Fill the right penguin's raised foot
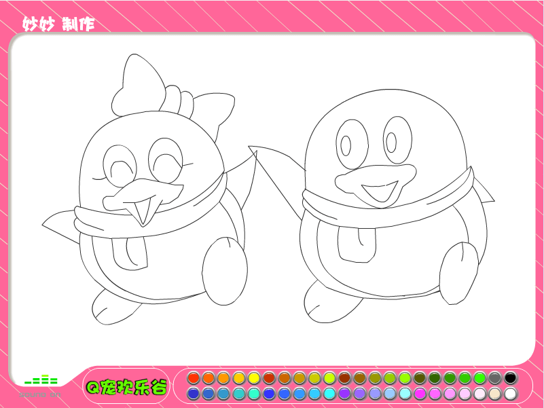 [458, 274]
